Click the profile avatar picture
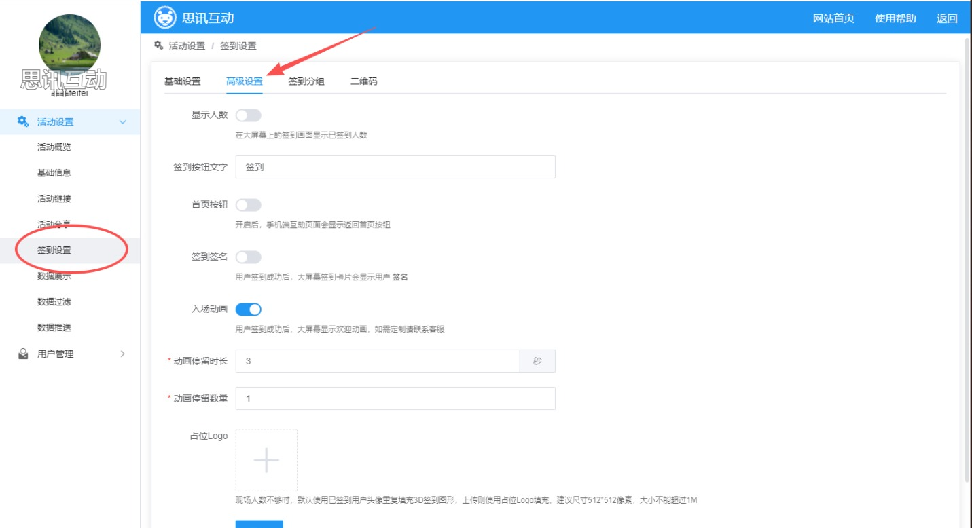Image resolution: width=972 pixels, height=528 pixels. click(70, 44)
